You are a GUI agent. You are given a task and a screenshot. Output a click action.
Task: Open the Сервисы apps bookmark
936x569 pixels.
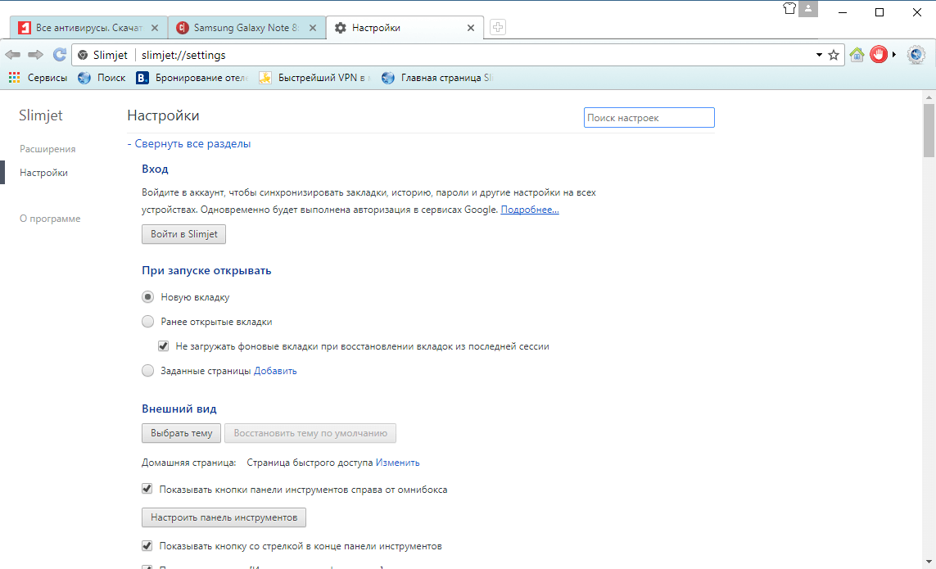click(38, 78)
